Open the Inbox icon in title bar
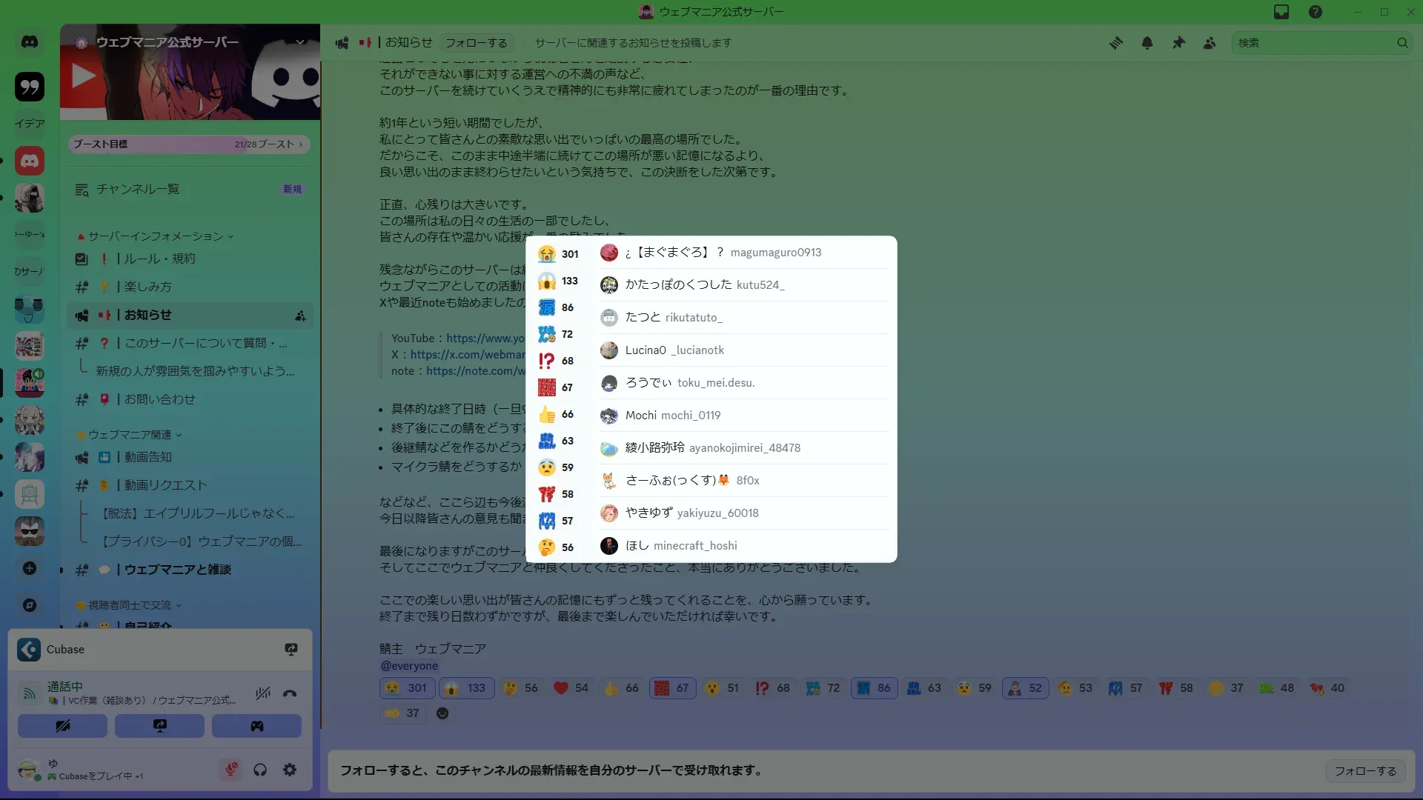 (1281, 12)
